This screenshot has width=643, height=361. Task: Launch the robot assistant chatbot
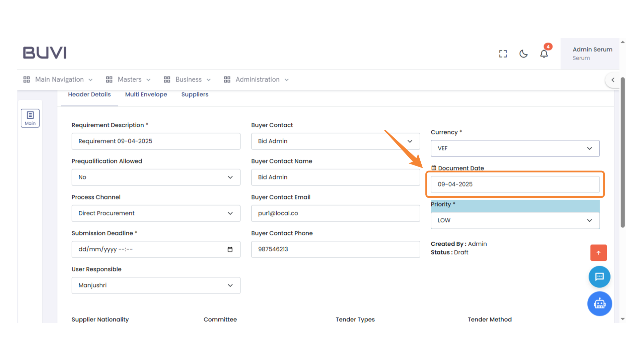[599, 304]
